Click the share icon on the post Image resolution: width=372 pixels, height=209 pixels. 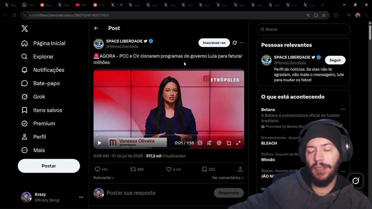[240, 169]
